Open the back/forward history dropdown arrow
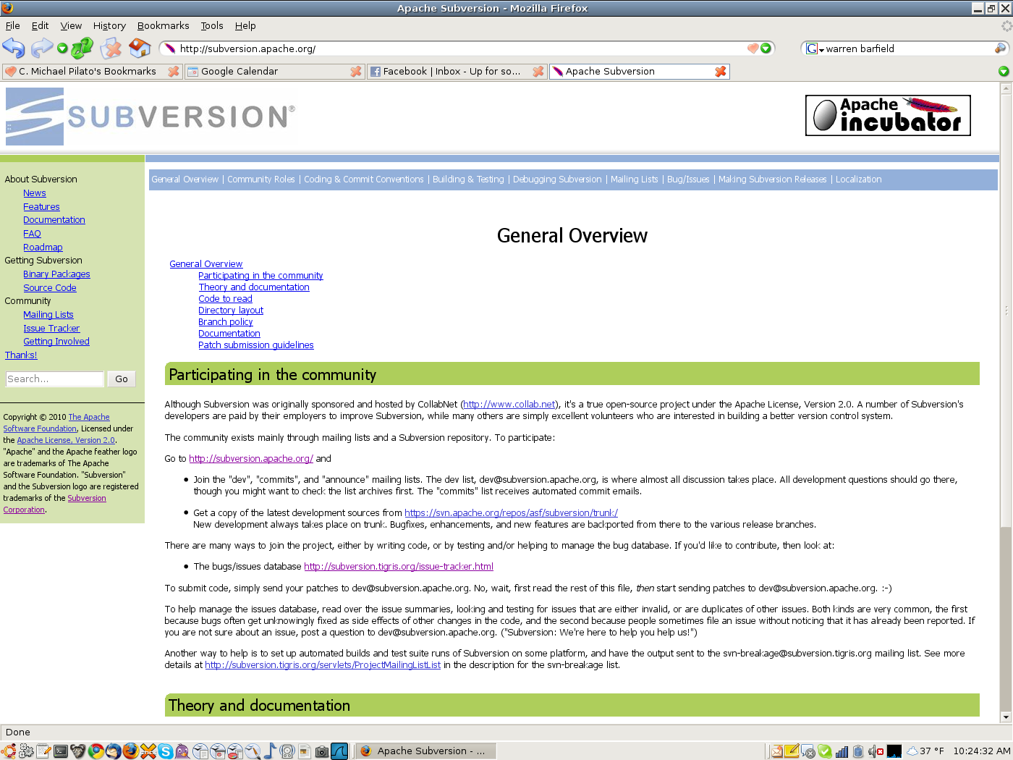The width and height of the screenshot is (1013, 760). pyautogui.click(x=62, y=48)
